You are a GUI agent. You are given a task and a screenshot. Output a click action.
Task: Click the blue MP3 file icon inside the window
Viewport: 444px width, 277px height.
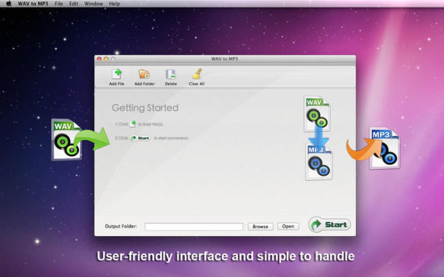click(319, 162)
